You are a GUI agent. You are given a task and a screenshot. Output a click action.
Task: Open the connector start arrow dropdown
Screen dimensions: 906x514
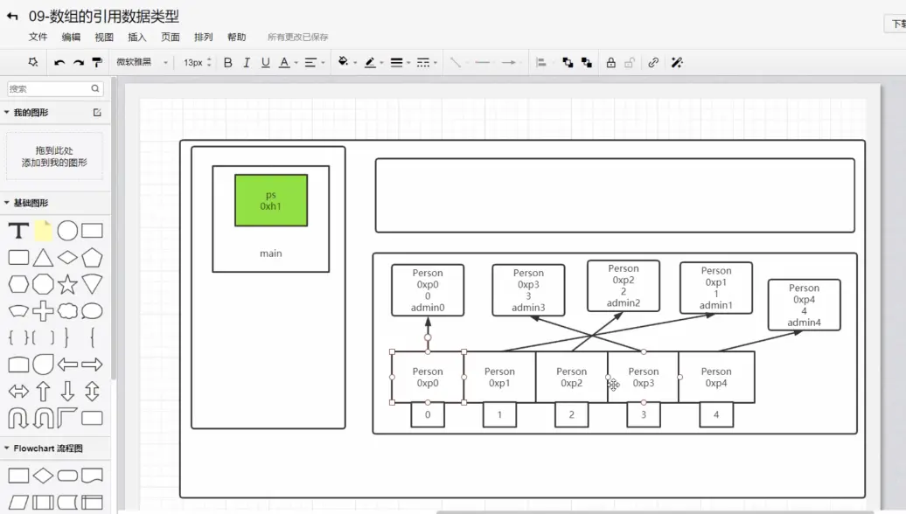point(484,62)
